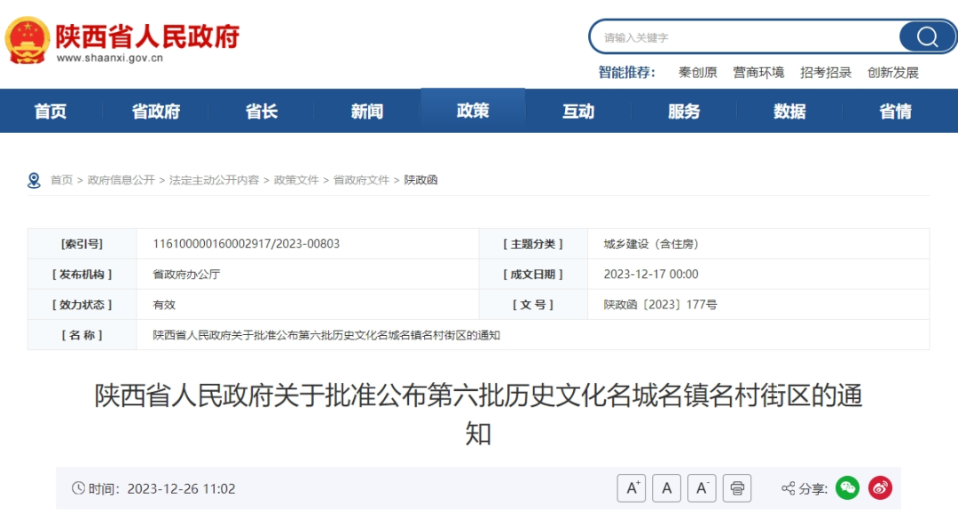Click the breadcrumb location pin icon
Screen dimensions: 958x523
tap(35, 180)
